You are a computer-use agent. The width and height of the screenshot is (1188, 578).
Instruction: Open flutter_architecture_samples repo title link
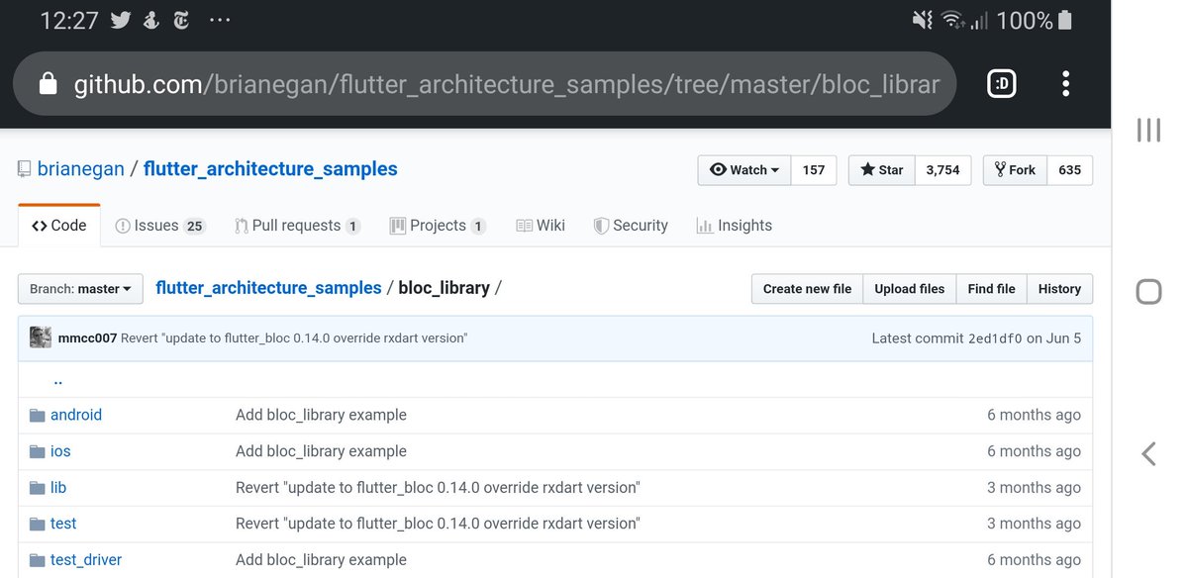point(270,169)
